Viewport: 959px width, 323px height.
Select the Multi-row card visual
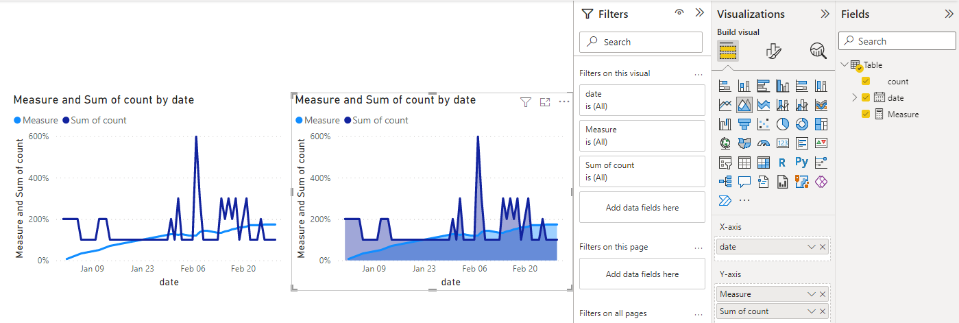click(x=802, y=143)
